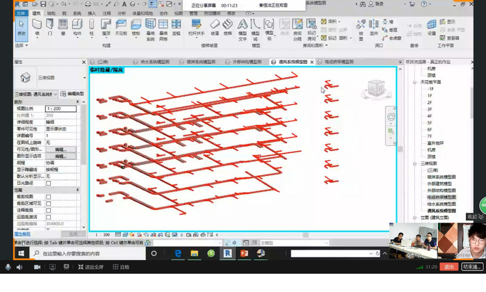Click 编辑 button for 可见性/图形替换
Screen dimensions: 486x292
(60, 149)
